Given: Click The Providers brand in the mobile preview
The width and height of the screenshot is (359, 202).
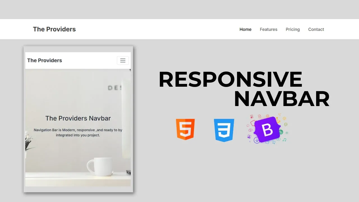Looking at the screenshot, I should [x=44, y=60].
